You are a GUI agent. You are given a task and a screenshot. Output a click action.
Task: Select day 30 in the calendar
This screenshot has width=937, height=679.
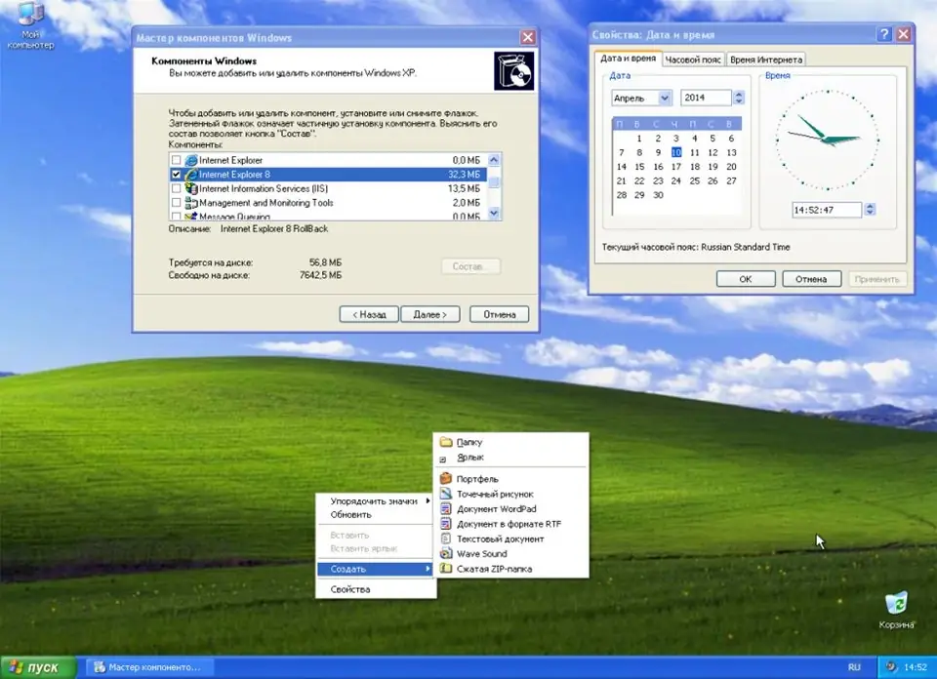pyautogui.click(x=658, y=195)
